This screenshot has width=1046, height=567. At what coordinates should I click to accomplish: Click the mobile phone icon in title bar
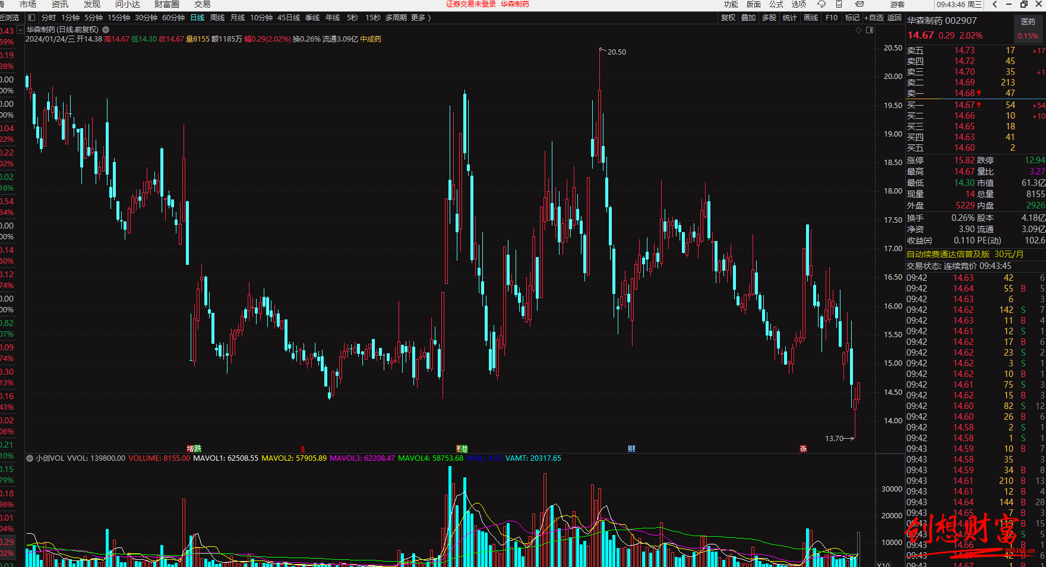tap(839, 4)
